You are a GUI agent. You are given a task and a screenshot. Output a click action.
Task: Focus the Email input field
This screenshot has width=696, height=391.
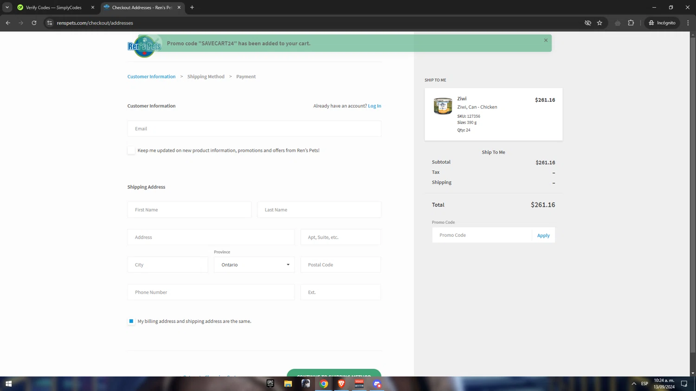coord(254,129)
